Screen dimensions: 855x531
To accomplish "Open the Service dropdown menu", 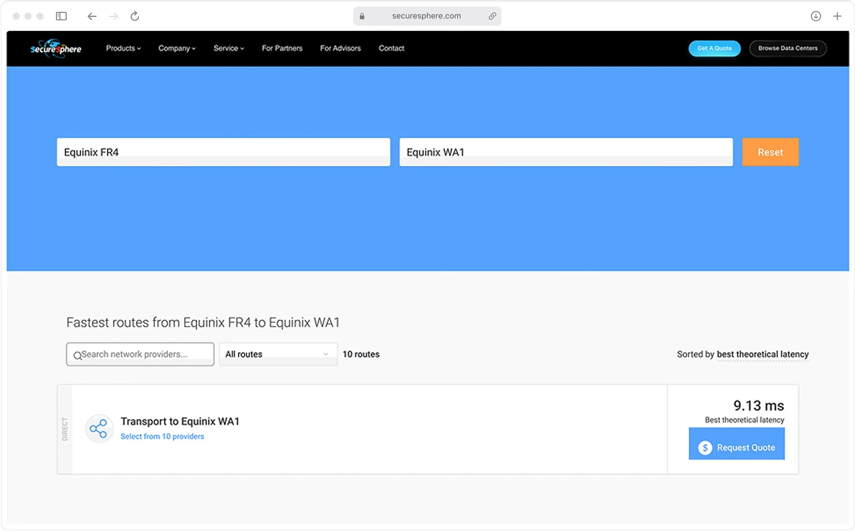I will click(228, 48).
